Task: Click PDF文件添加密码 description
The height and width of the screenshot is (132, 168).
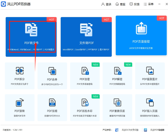Action: [85, 84]
